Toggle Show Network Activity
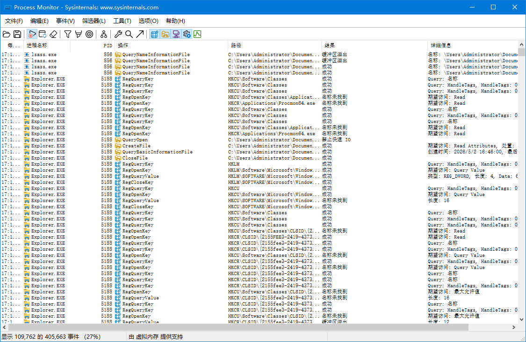Viewport: 526px width, 342px height. point(176,34)
